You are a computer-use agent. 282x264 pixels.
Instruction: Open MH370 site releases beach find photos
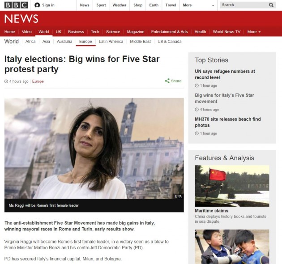228,122
